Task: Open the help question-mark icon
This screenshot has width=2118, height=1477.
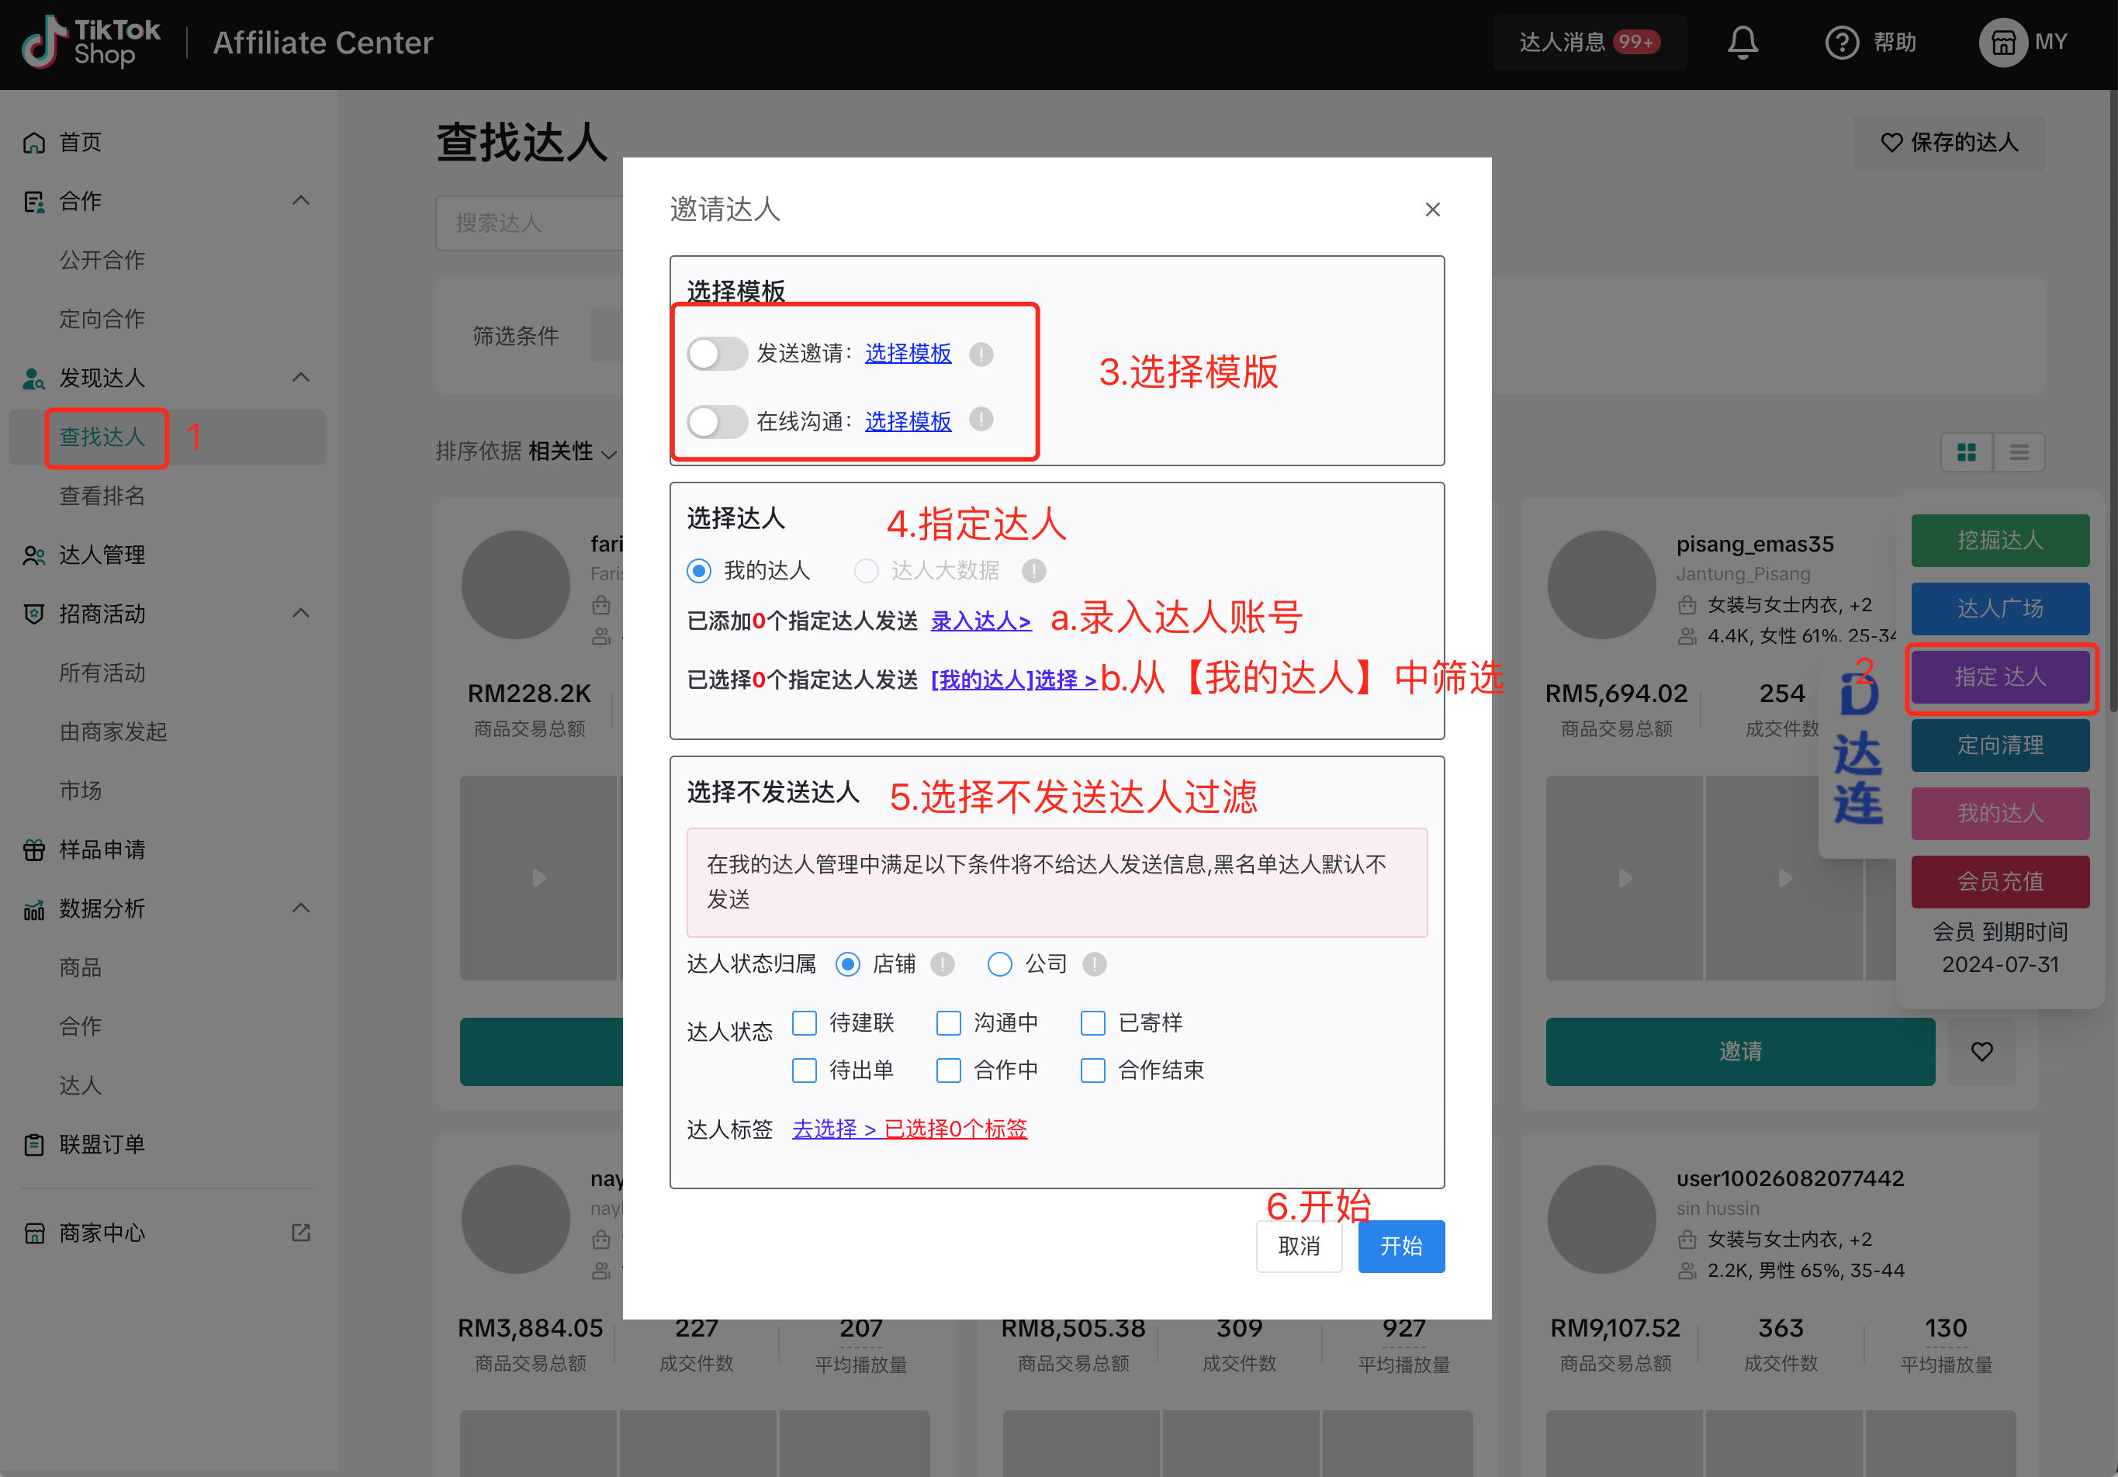Action: tap(1841, 43)
